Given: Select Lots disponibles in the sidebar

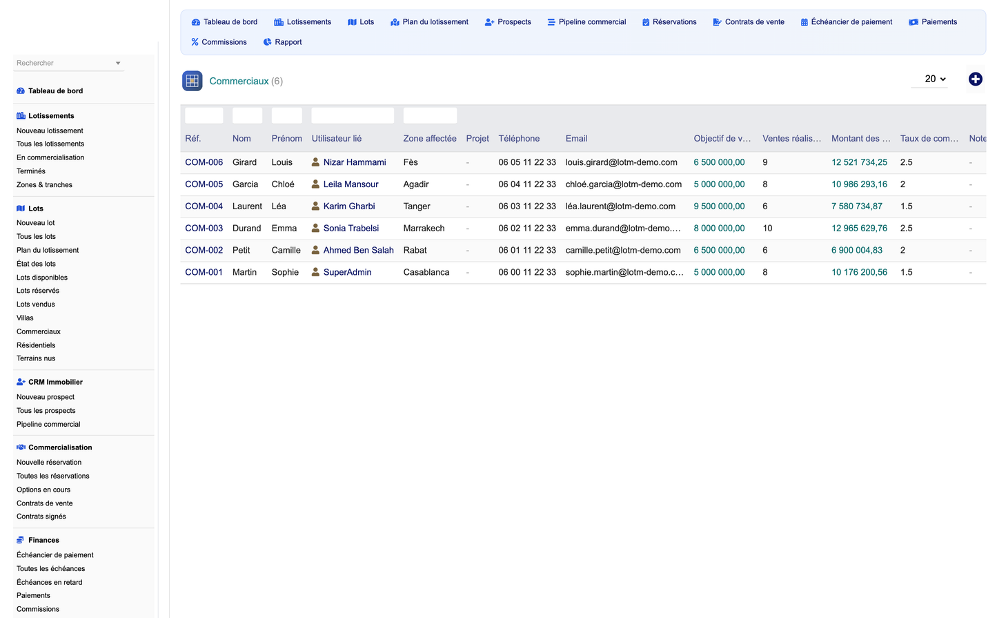Looking at the screenshot, I should coord(42,278).
